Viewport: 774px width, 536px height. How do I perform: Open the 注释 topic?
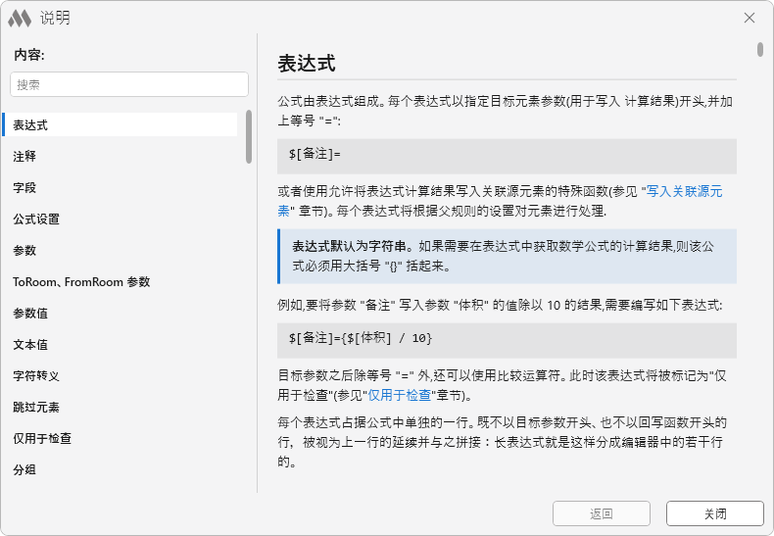point(120,156)
